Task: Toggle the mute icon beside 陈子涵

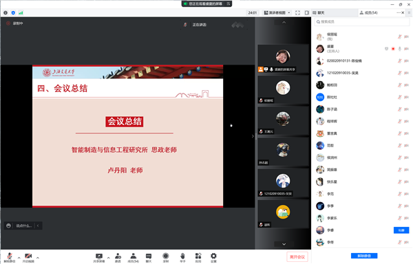Action: click(399, 109)
